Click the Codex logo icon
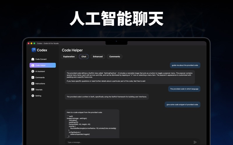233x145 pixels. 34,50
